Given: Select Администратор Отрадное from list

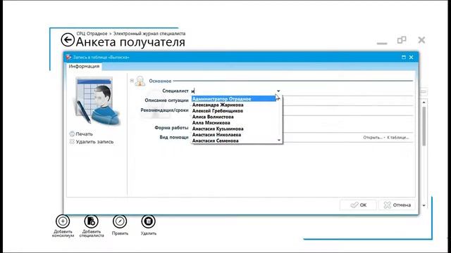Looking at the screenshot, I should 234,98.
